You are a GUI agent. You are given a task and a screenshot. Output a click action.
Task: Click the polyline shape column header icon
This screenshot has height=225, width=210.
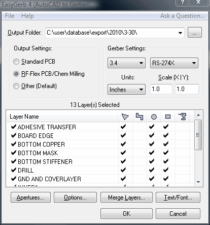(x=139, y=117)
